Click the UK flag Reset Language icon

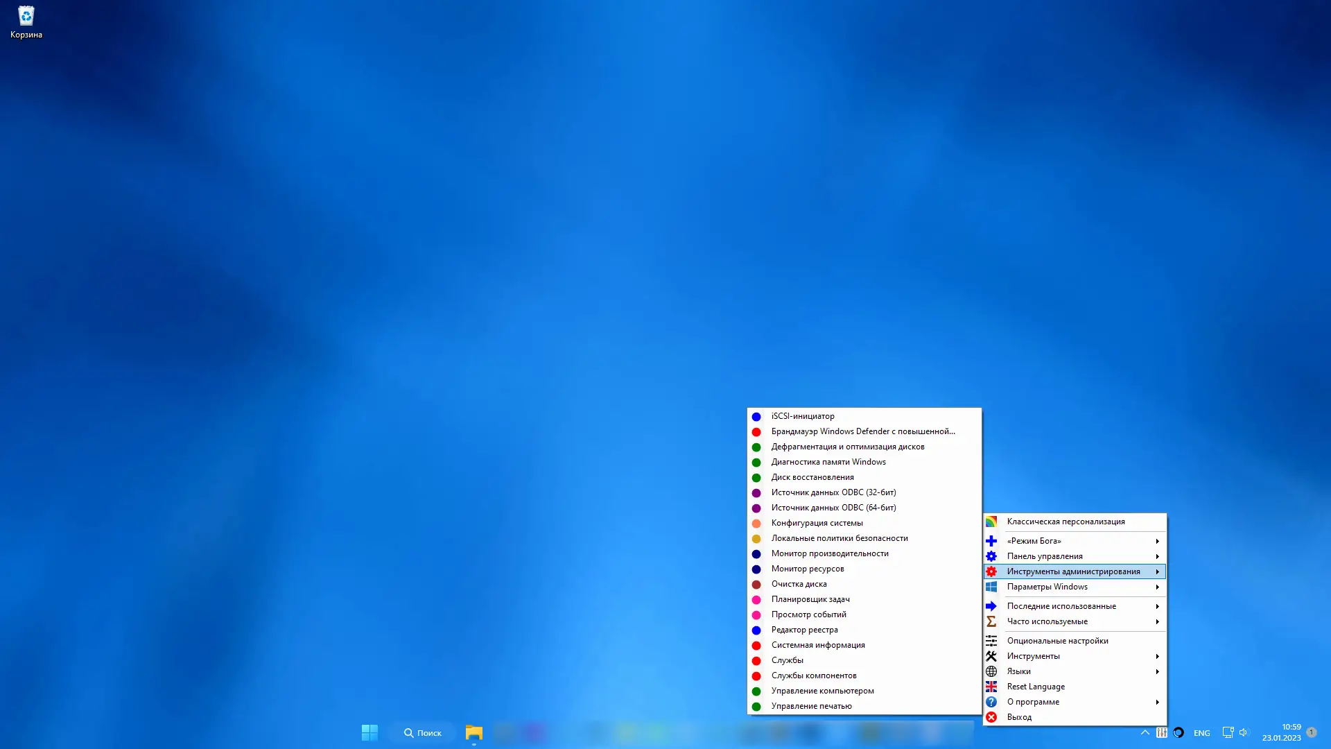tap(991, 687)
